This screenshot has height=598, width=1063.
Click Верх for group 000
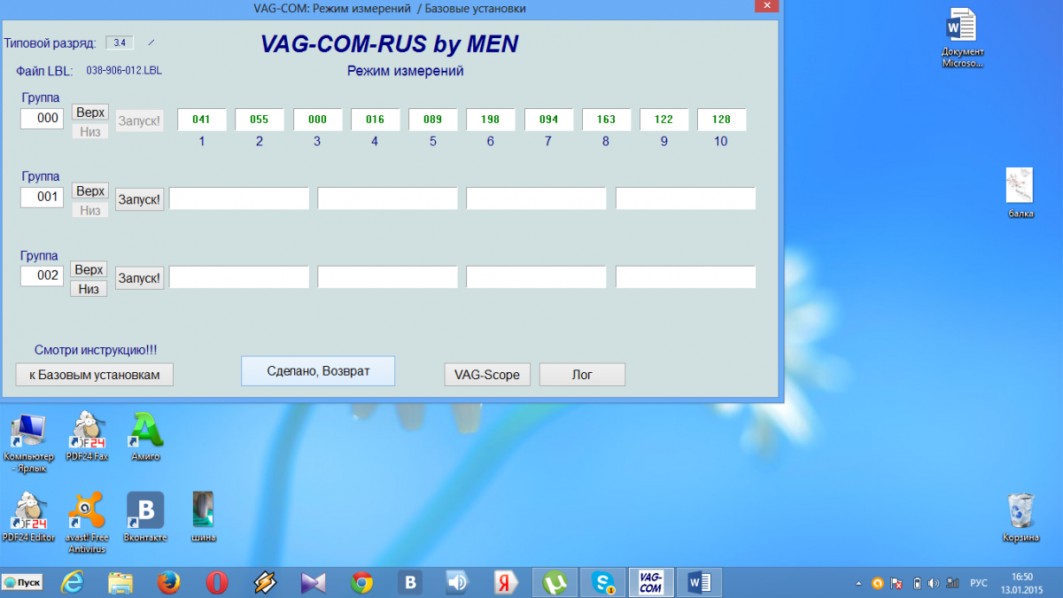(x=90, y=113)
